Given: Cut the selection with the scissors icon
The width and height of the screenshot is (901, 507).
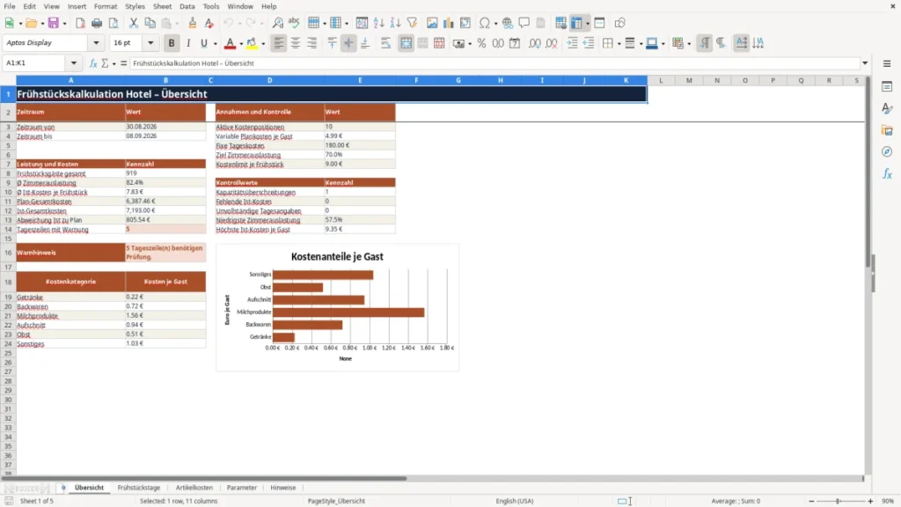Looking at the screenshot, I should pos(134,23).
